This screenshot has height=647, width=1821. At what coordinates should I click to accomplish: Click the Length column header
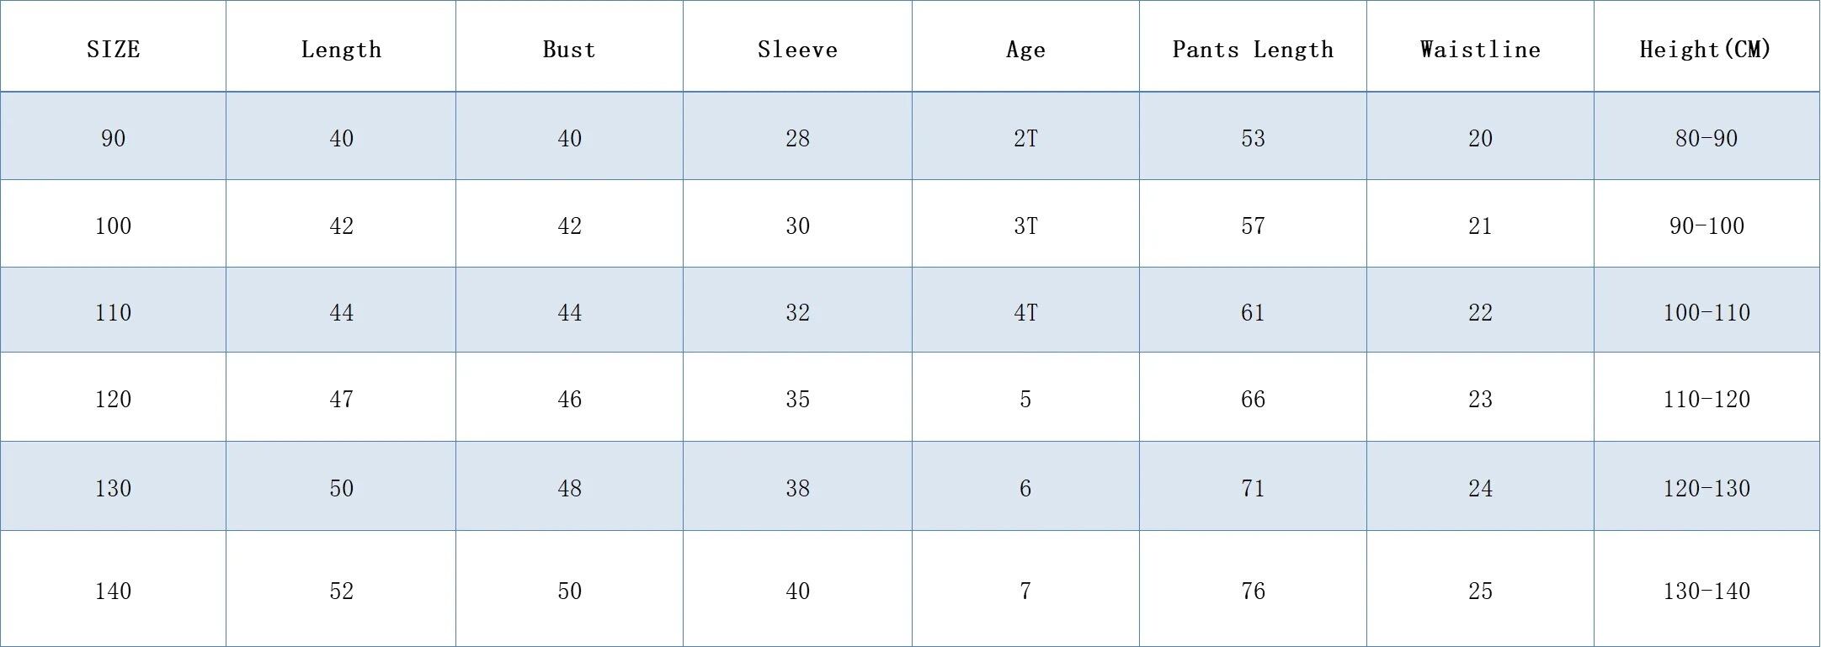click(341, 49)
